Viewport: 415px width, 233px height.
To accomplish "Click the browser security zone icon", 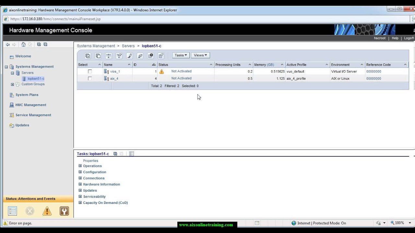I will (x=294, y=223).
